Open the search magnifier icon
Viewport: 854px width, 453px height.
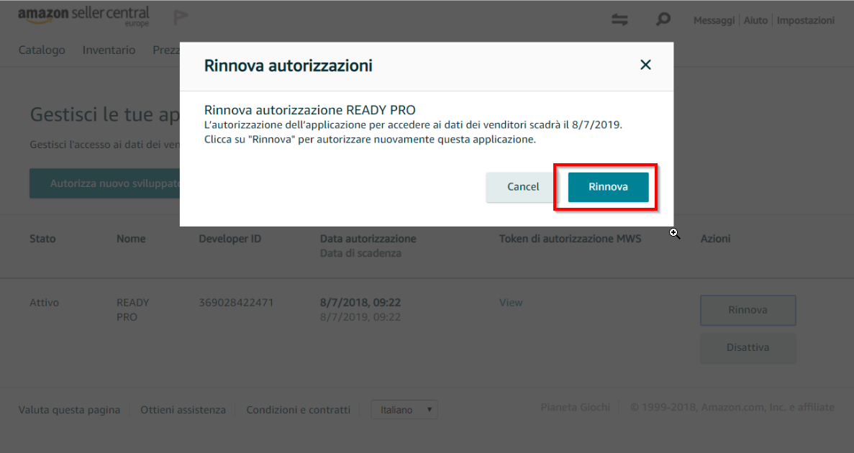click(x=663, y=19)
